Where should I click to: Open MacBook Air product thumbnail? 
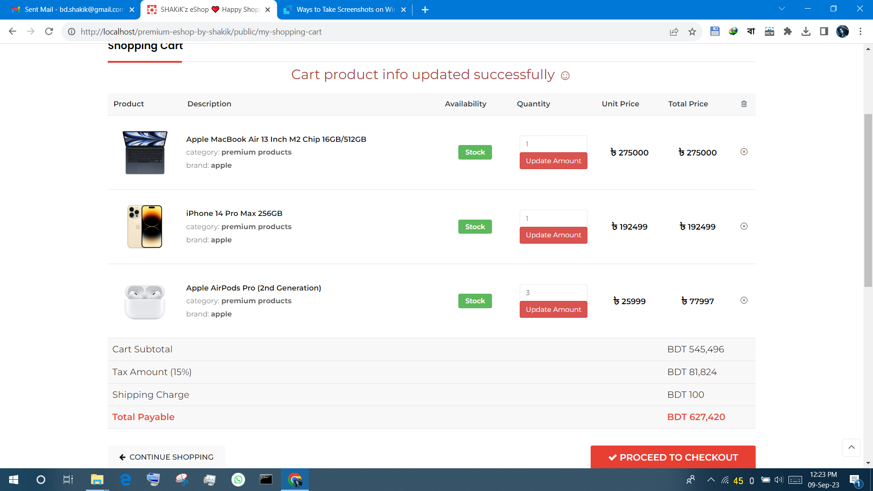145,152
